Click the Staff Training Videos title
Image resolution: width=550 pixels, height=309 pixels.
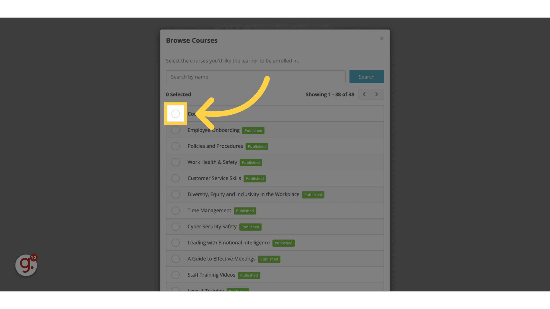point(211,275)
